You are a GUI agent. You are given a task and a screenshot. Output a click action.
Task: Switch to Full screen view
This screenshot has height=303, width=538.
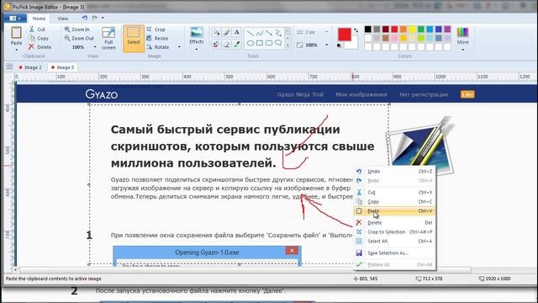click(x=108, y=39)
